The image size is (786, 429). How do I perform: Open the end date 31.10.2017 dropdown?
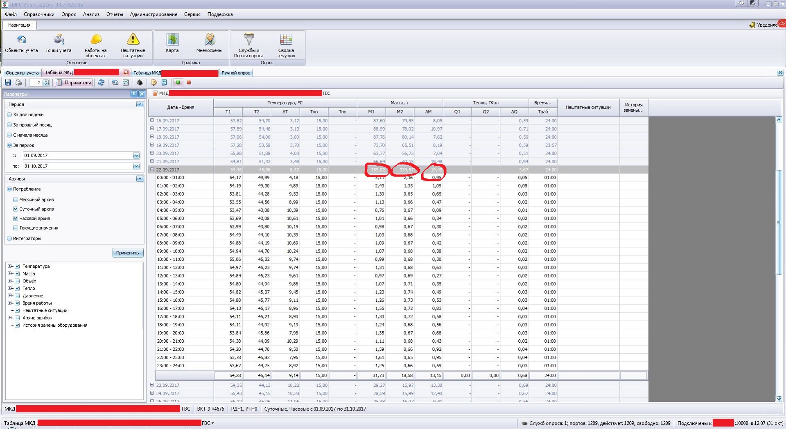[x=136, y=166]
